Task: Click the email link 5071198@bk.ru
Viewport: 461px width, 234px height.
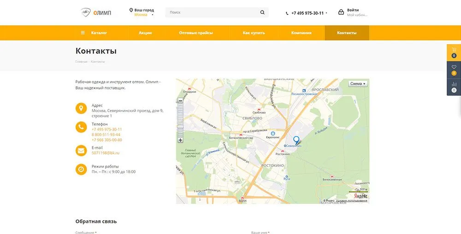Action: pyautogui.click(x=105, y=153)
